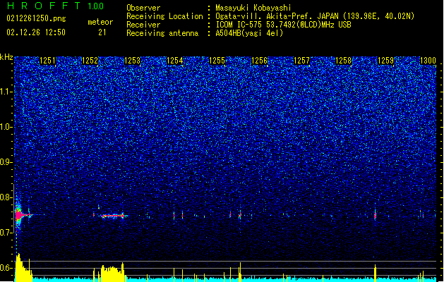This screenshot has width=444, height=282.
Task: Click the 1259 time marker
Action: (x=385, y=61)
